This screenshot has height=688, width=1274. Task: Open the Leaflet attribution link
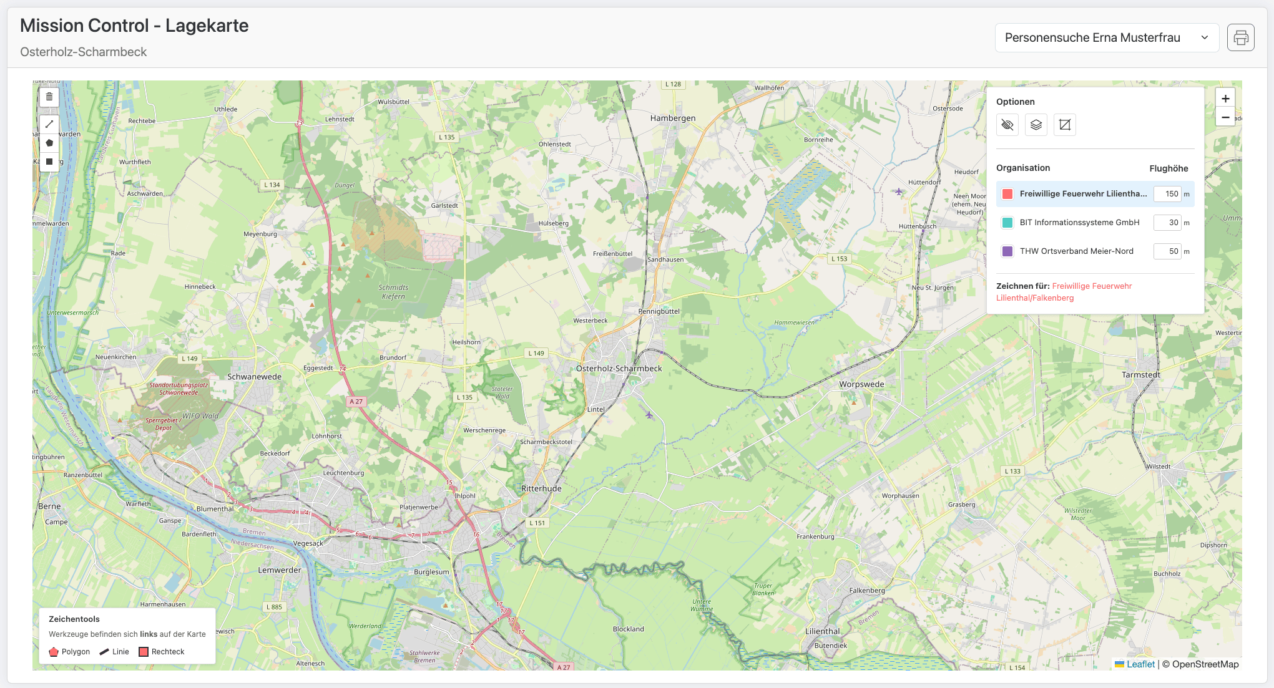click(x=1140, y=664)
